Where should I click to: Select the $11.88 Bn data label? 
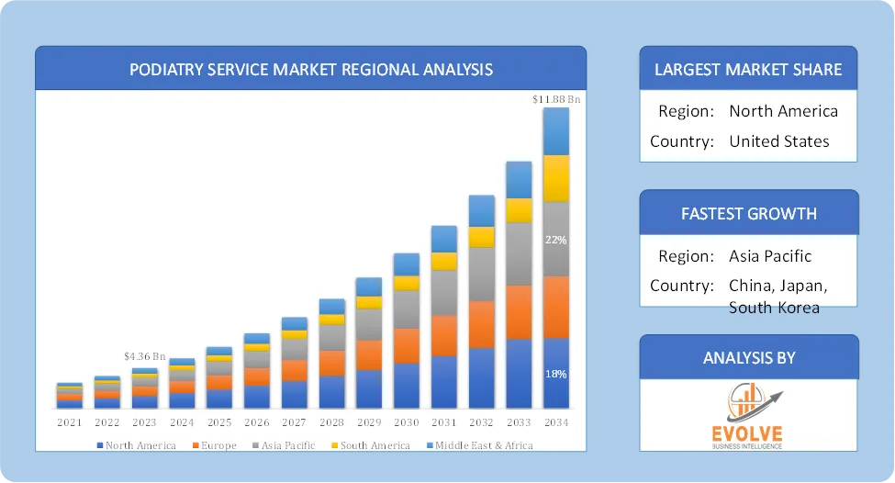click(x=556, y=99)
